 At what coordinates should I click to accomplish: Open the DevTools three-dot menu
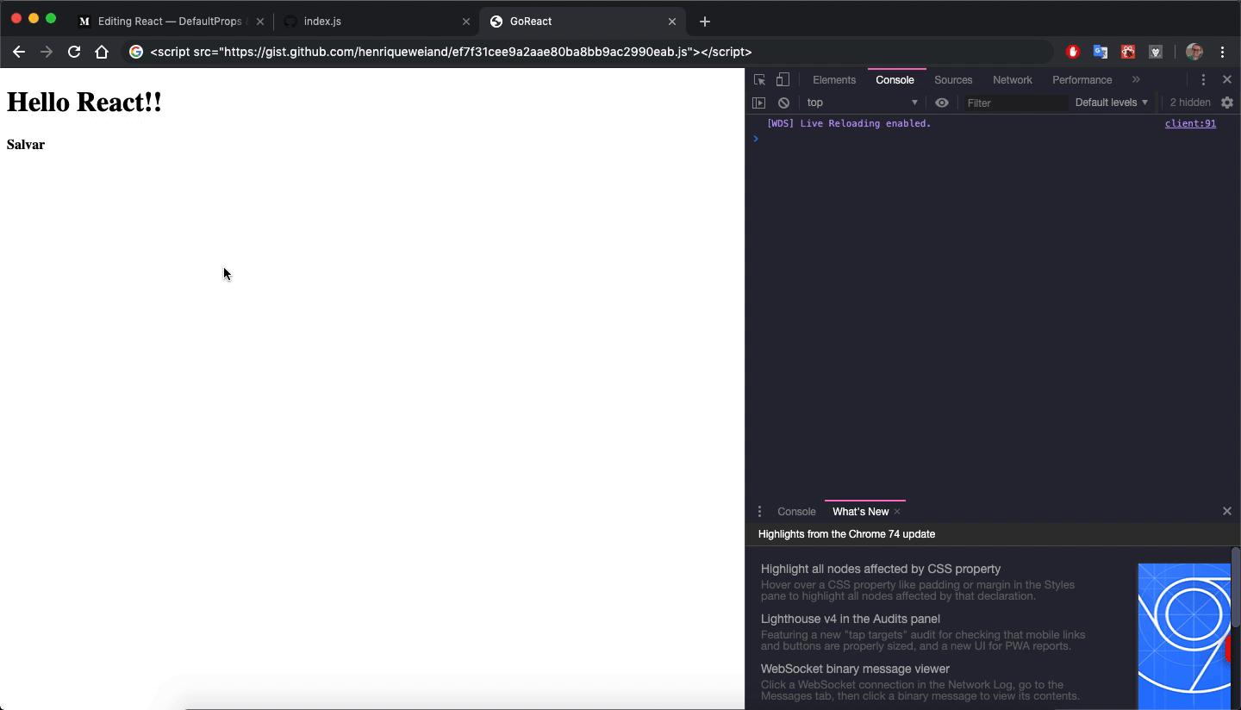(x=1203, y=79)
